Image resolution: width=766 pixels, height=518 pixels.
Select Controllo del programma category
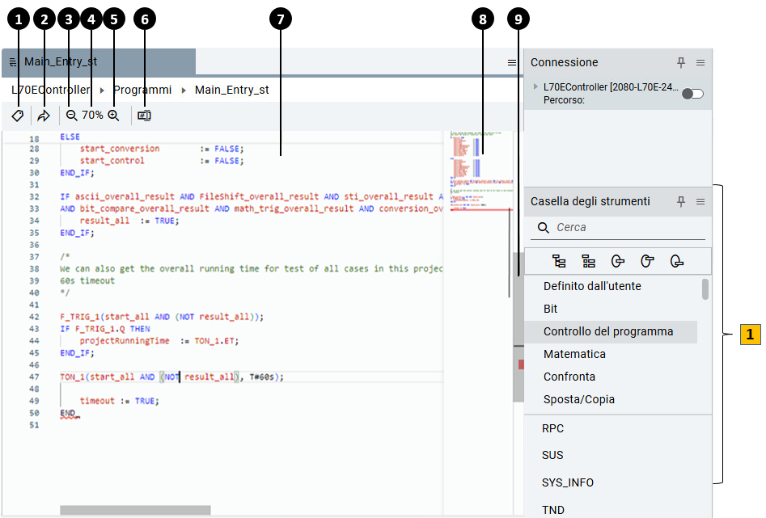[x=608, y=331]
